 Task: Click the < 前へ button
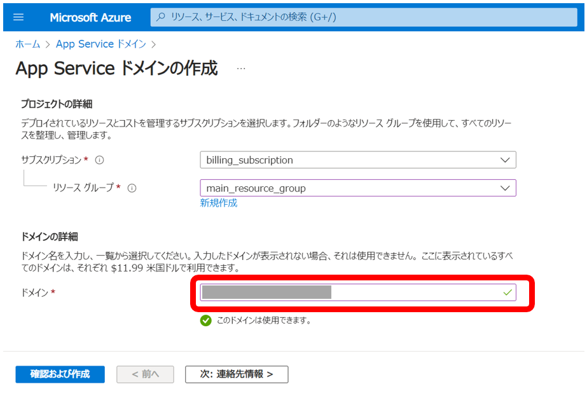(145, 374)
